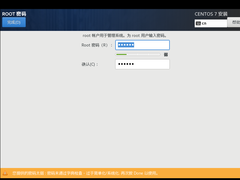Screen dimensions: 240x180
Task: Click the ROOT 密码 page title
Action: 14,14
